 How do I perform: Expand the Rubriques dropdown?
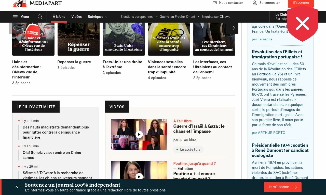98,17
